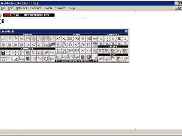This screenshot has height=136, width=182.
Task: Click the filmstrip animation graph icon
Action: point(52,45)
